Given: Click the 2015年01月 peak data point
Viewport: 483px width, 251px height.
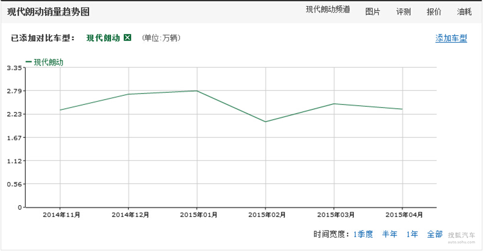Looking at the screenshot, I should [x=197, y=91].
